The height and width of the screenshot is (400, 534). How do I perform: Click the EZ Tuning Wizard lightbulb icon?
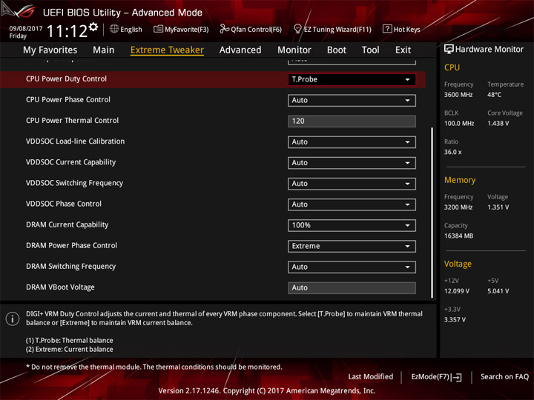[x=297, y=29]
